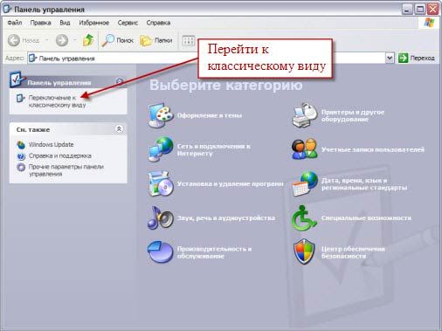The width and height of the screenshot is (442, 331).
Task: Open the Файл menu
Action: (15, 23)
